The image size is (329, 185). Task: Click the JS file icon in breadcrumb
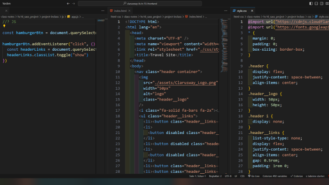(69, 17)
